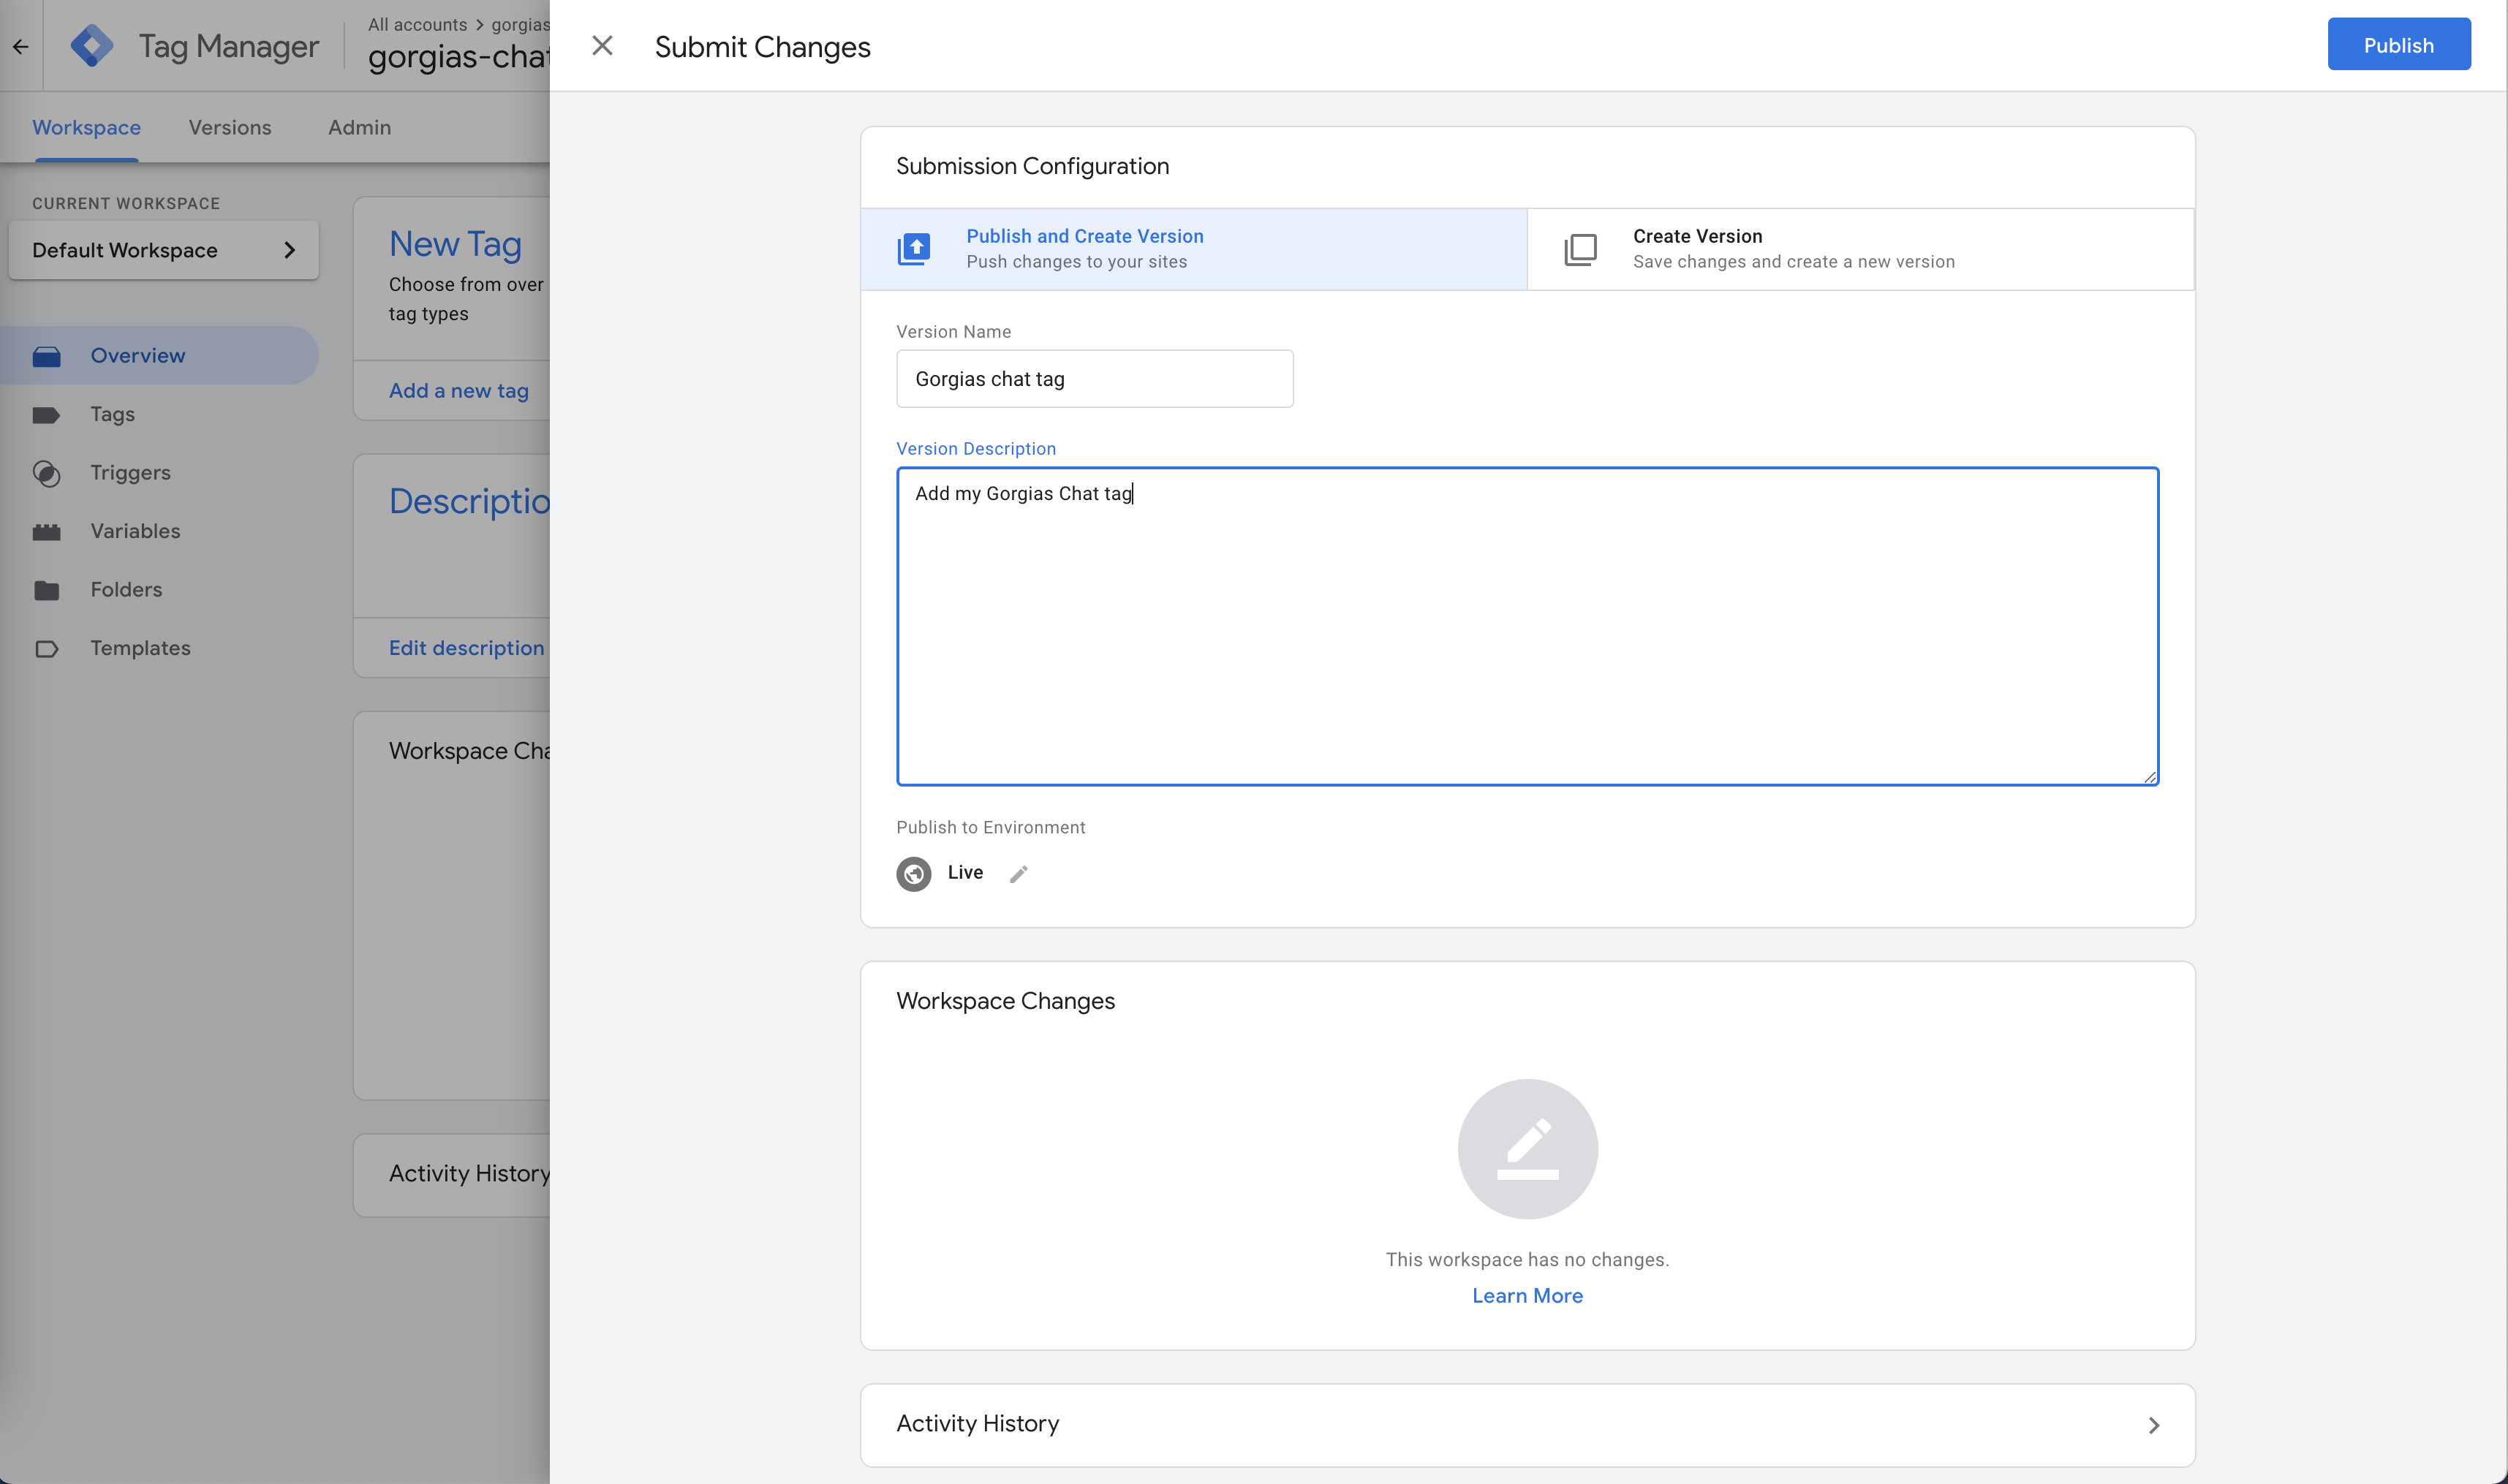Click the Triggers circle icon
The image size is (2508, 1484).
point(46,473)
